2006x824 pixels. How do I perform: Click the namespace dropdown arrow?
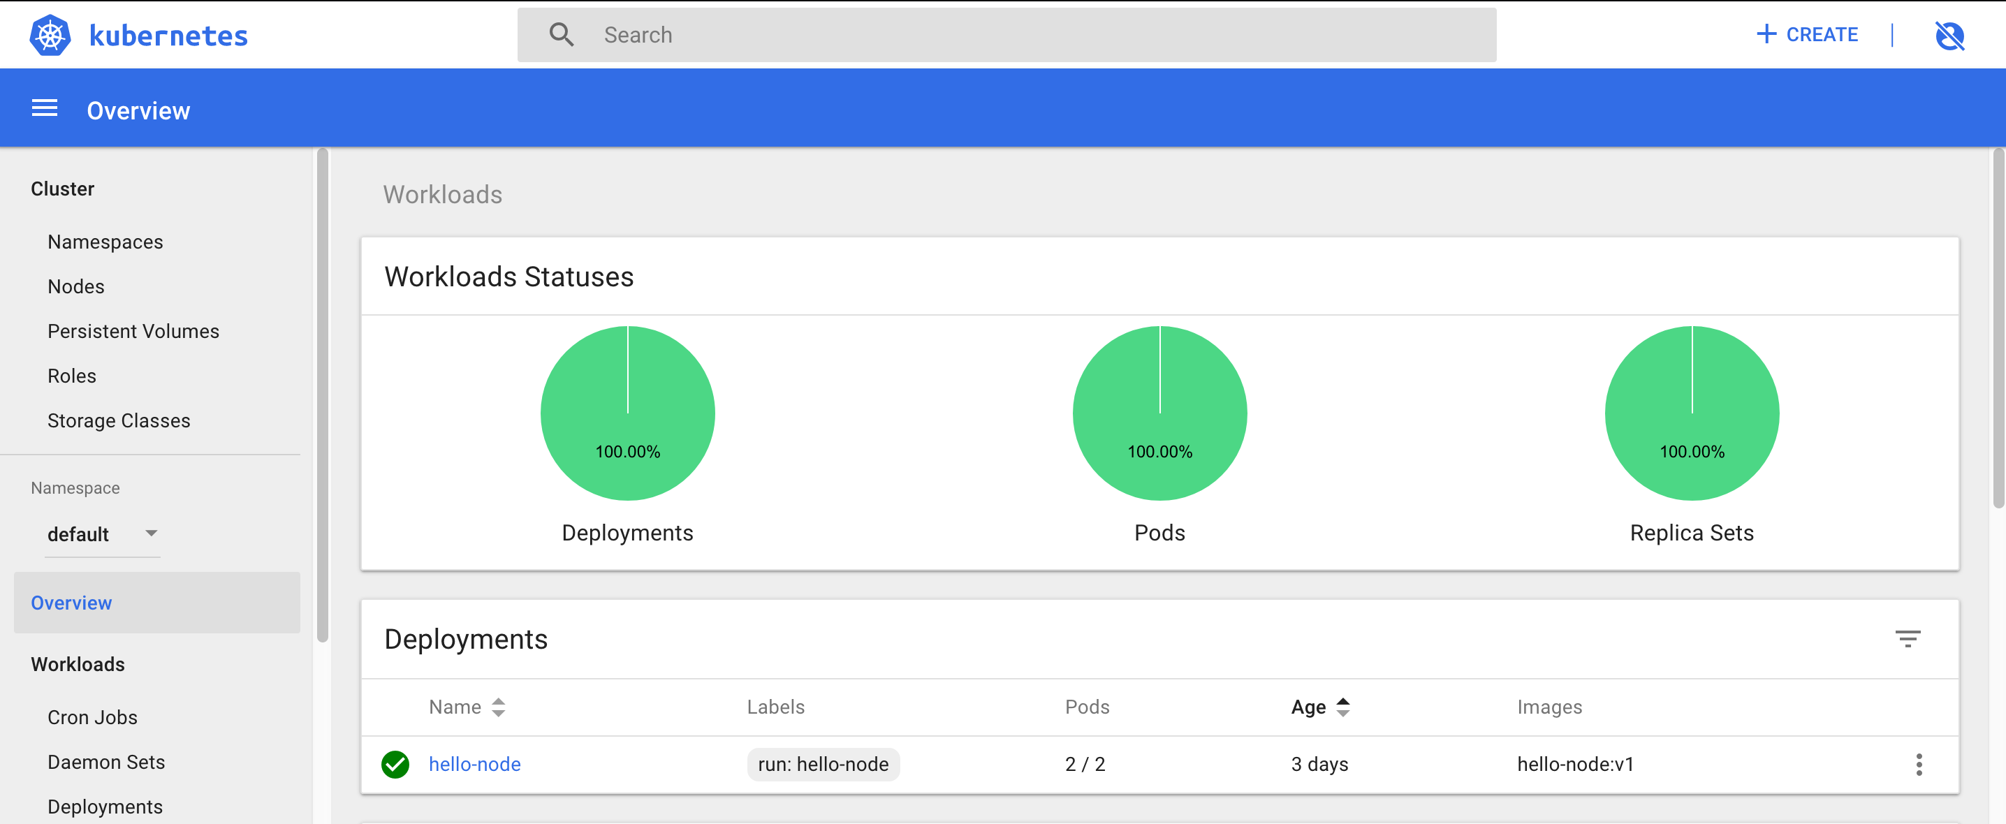click(151, 534)
